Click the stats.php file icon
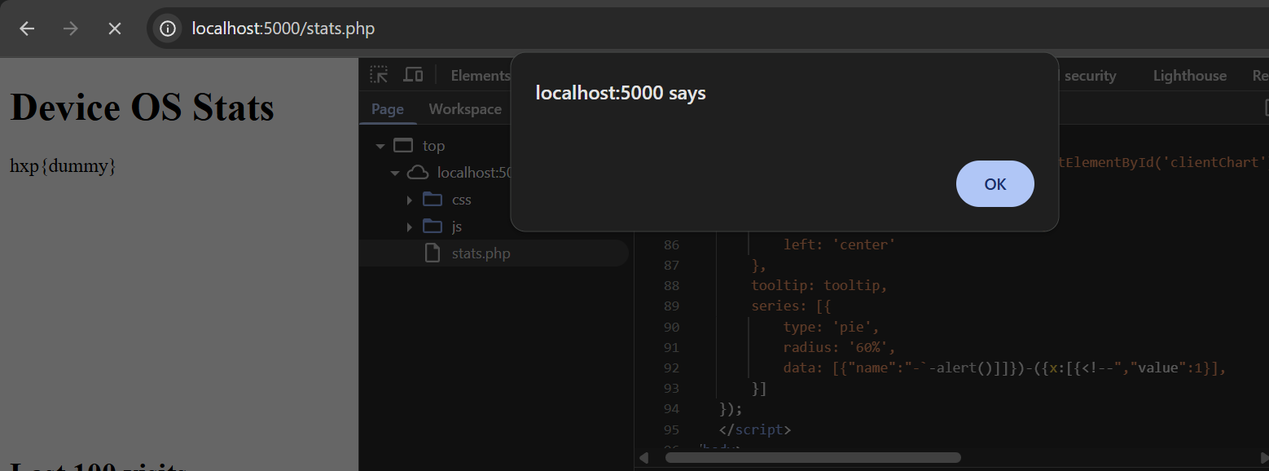The image size is (1269, 471). tap(432, 253)
